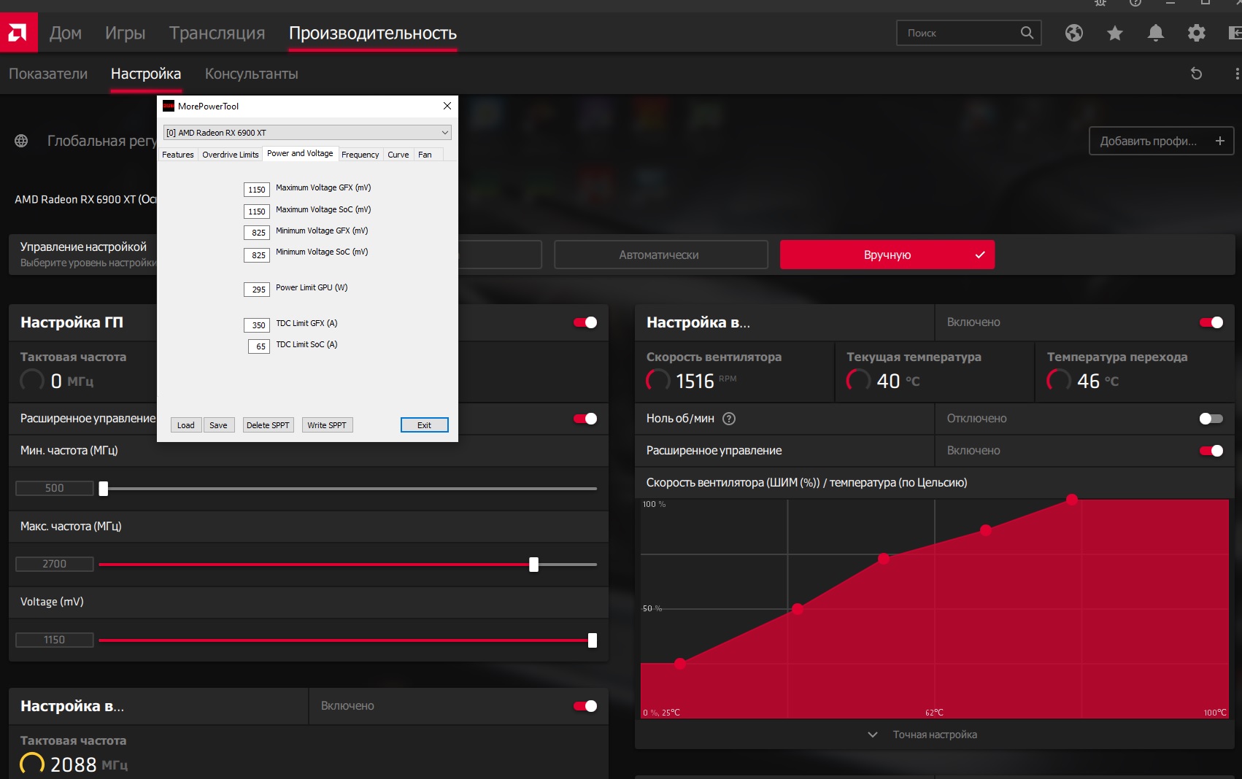
Task: Open the Консультанты subtab
Action: click(x=251, y=74)
